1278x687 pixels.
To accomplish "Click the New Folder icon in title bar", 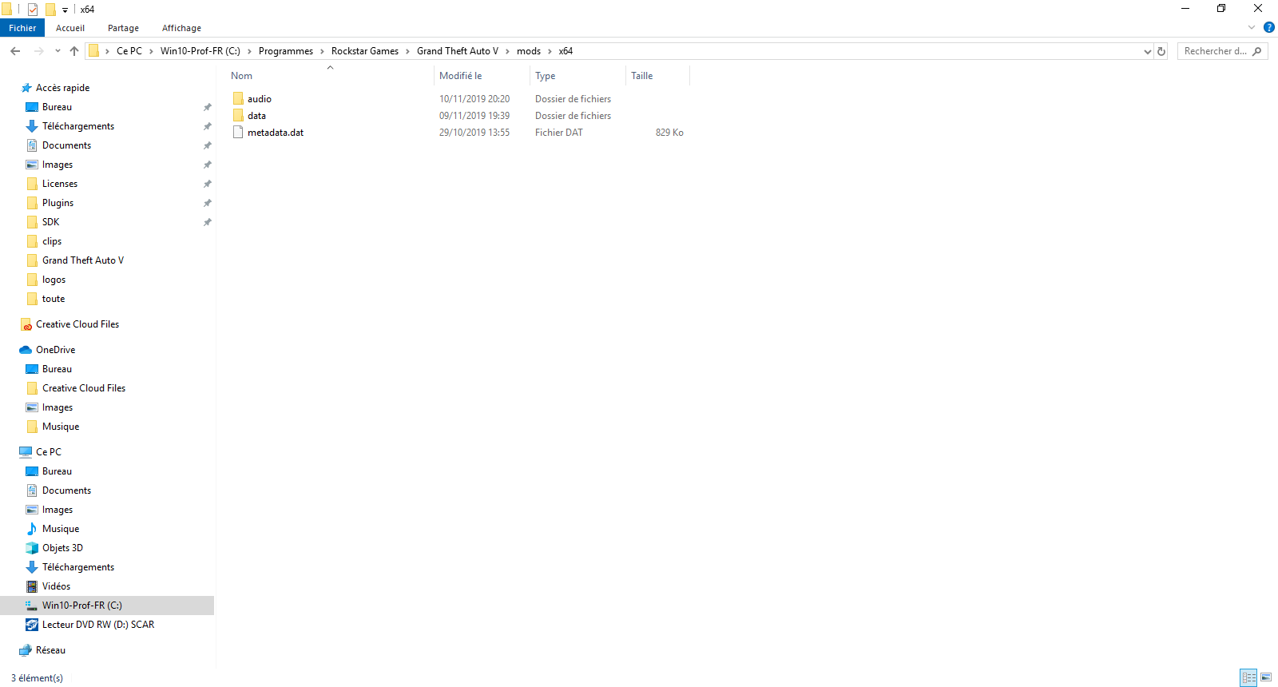I will coord(50,10).
